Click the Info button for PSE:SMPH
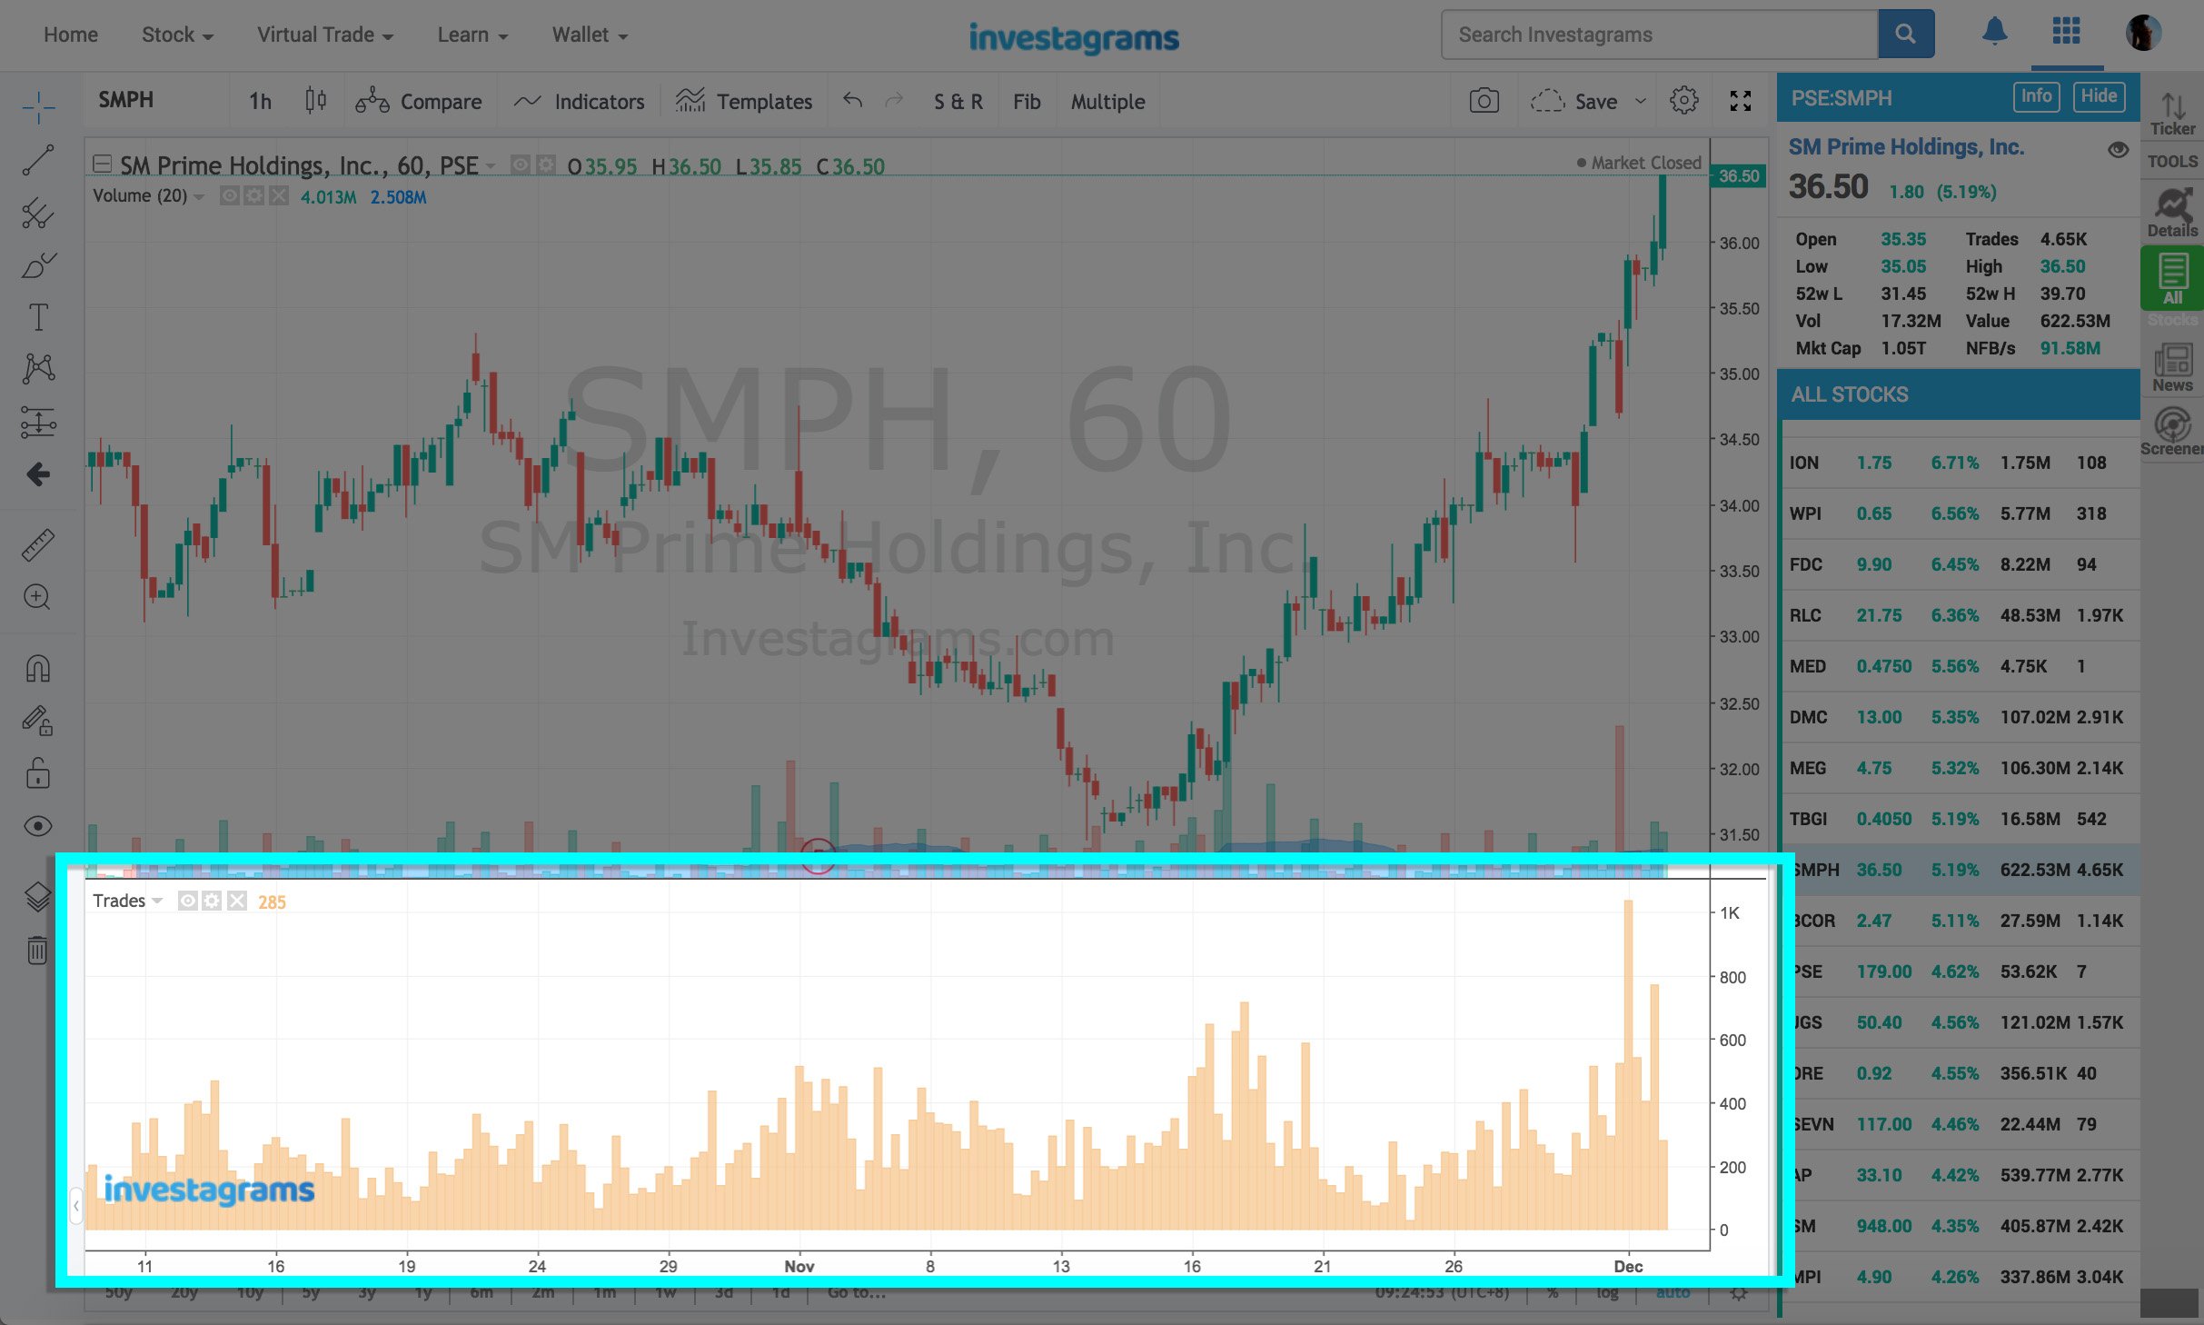2204x1325 pixels. pos(2036,96)
